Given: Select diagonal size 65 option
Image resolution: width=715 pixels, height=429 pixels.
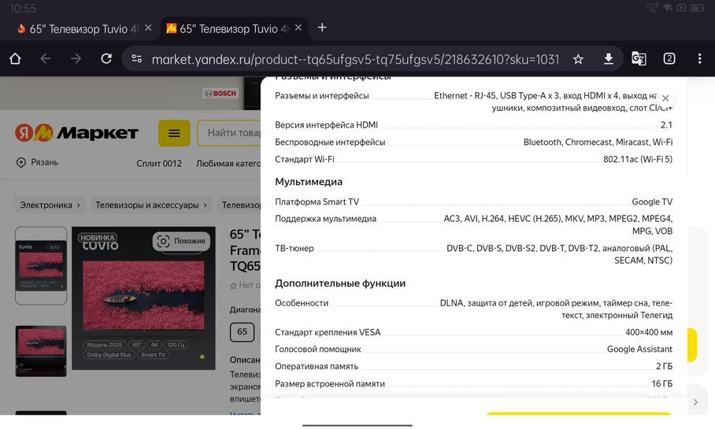Looking at the screenshot, I should [242, 332].
